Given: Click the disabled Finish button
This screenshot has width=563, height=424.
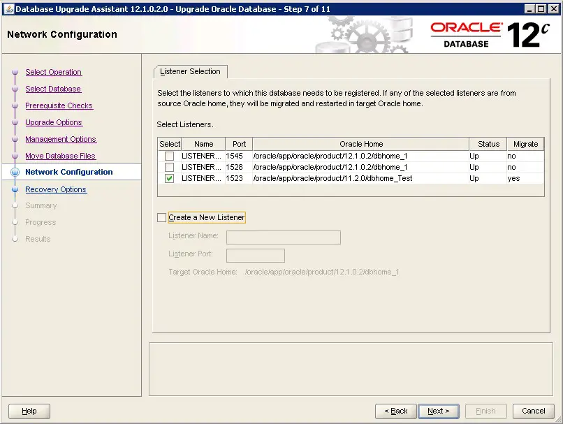Looking at the screenshot, I should [485, 411].
